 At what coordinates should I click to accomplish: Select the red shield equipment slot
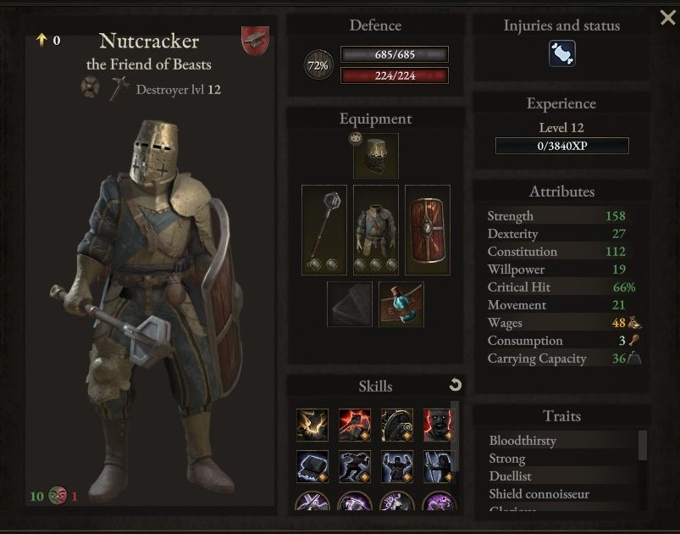[427, 230]
